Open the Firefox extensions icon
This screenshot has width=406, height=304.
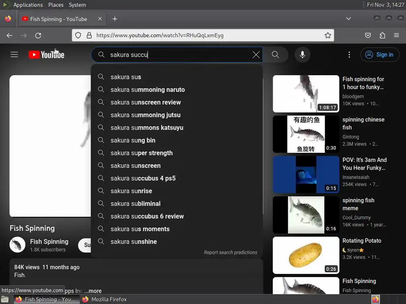(382, 35)
